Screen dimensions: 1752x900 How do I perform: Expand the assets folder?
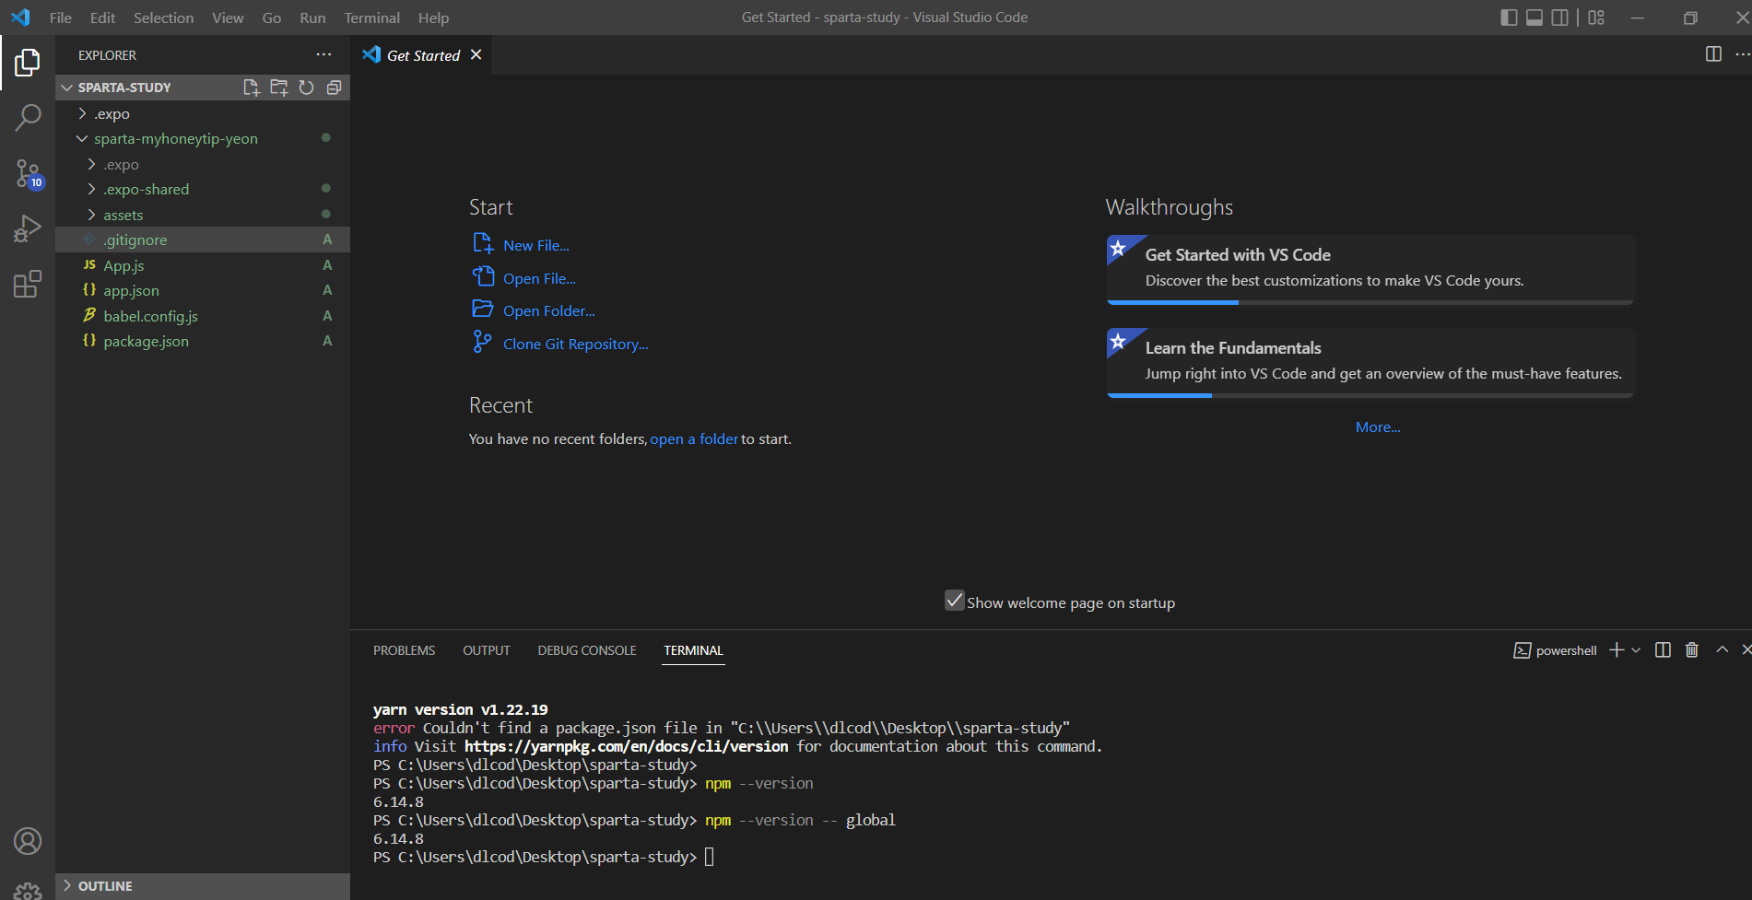(92, 215)
